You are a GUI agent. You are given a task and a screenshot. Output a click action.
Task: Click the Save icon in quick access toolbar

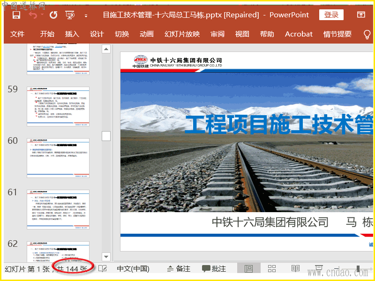tap(16, 15)
